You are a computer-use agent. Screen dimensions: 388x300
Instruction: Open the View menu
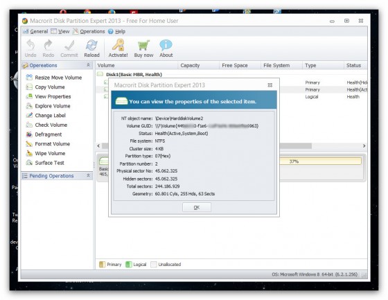click(x=60, y=31)
